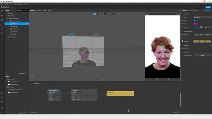
Task: Click the directional light gizmo in the viewport
Action: point(72,34)
